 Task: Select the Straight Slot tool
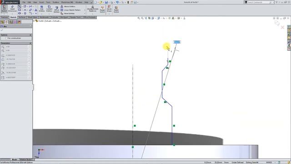coord(19,13)
